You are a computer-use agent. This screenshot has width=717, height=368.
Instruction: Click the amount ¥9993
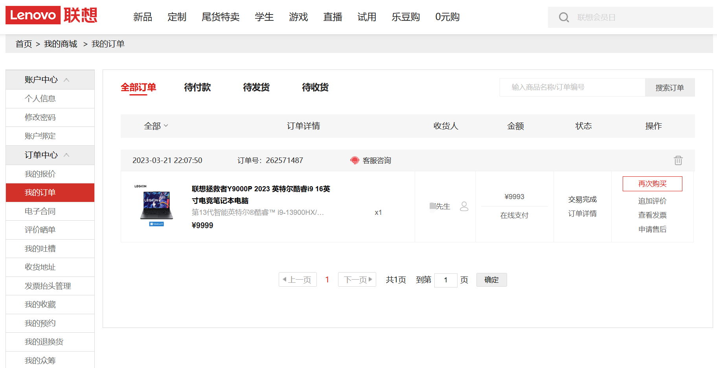point(515,197)
